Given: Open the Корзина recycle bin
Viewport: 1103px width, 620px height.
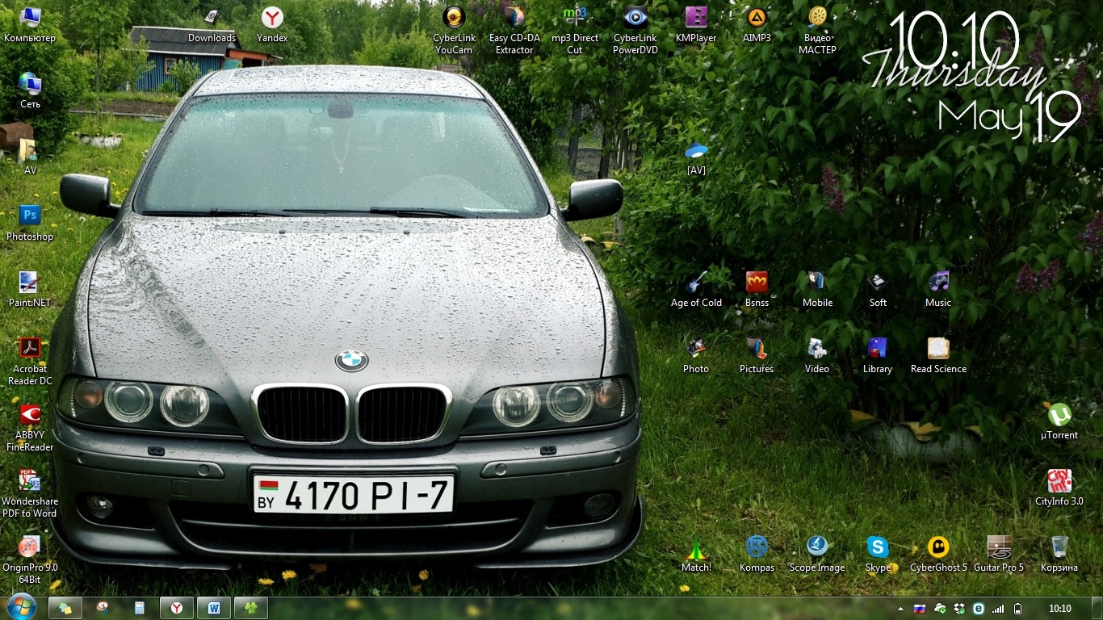Looking at the screenshot, I should [1059, 554].
